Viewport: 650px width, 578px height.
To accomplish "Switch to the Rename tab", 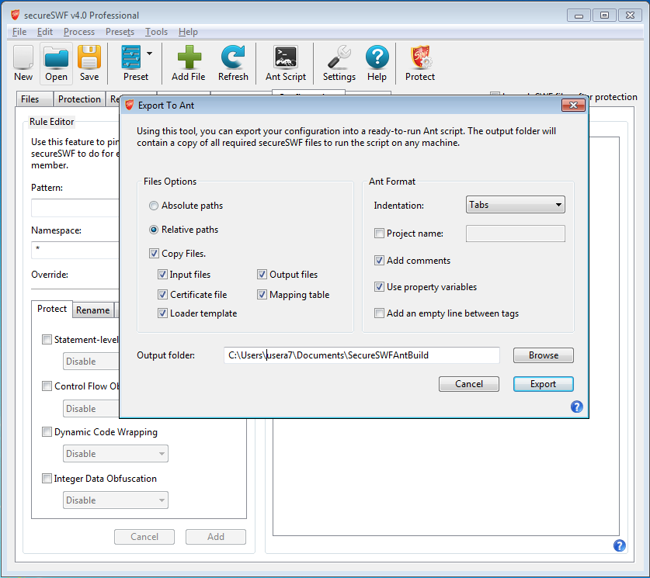I will coord(93,310).
